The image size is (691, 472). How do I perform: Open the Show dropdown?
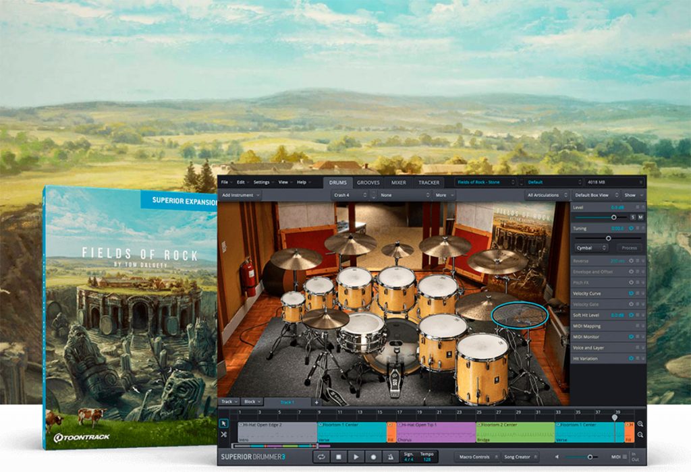coord(634,195)
